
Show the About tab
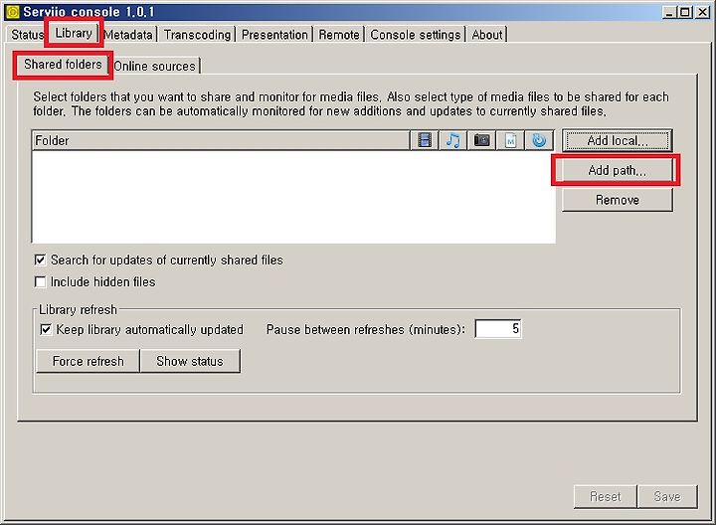(x=487, y=35)
